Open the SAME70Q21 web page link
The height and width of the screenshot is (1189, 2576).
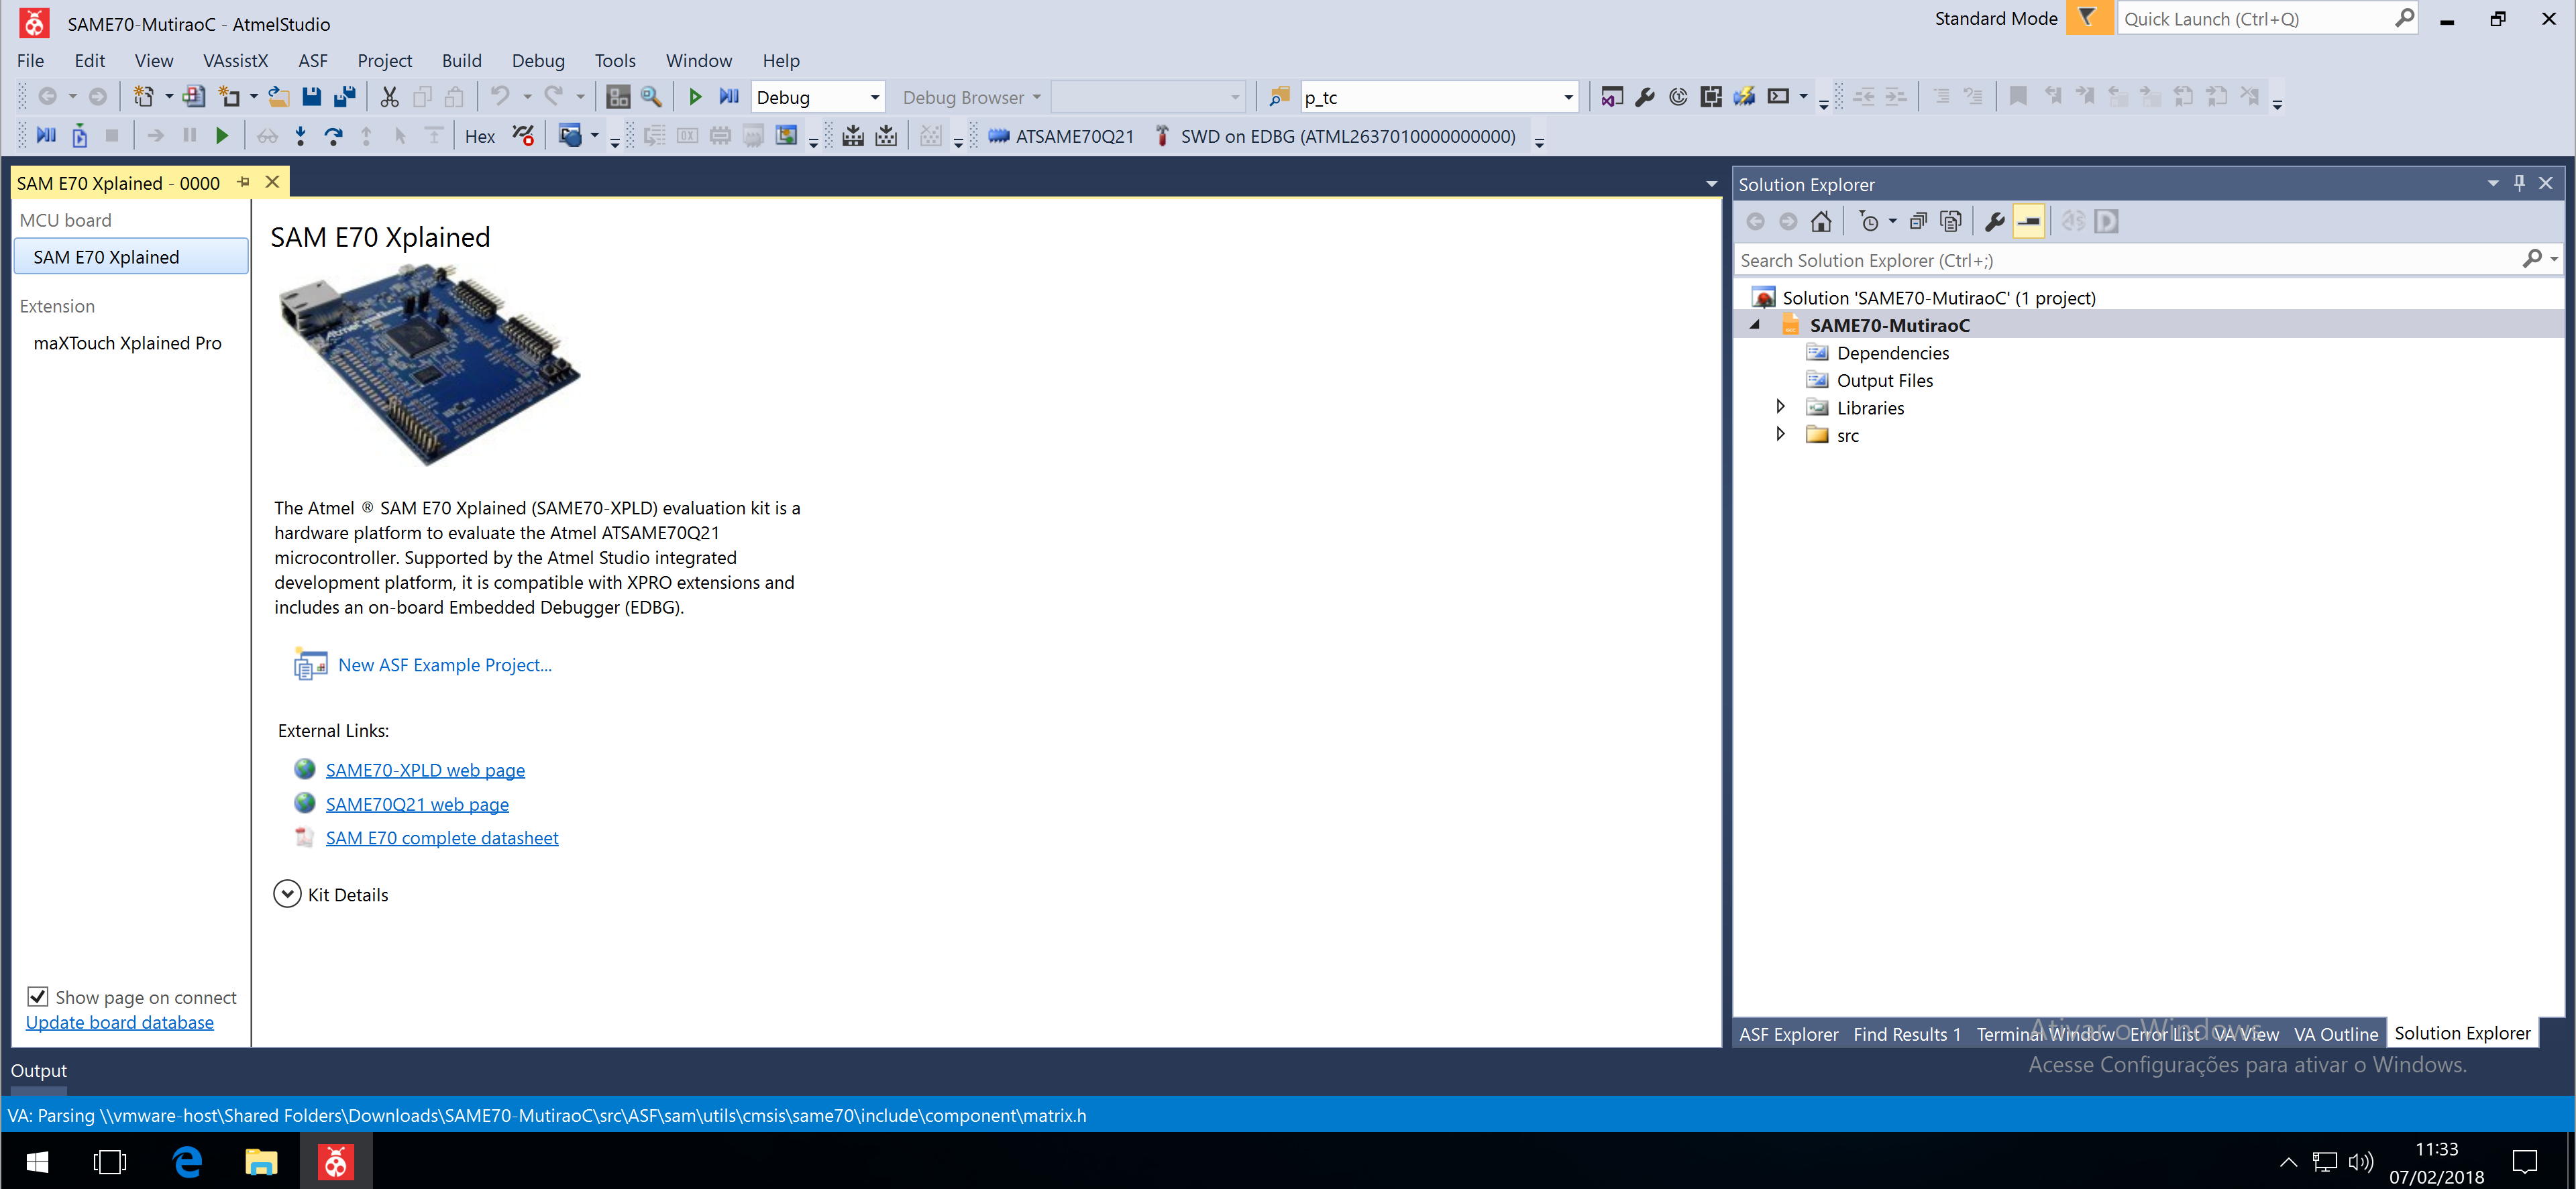(x=417, y=804)
